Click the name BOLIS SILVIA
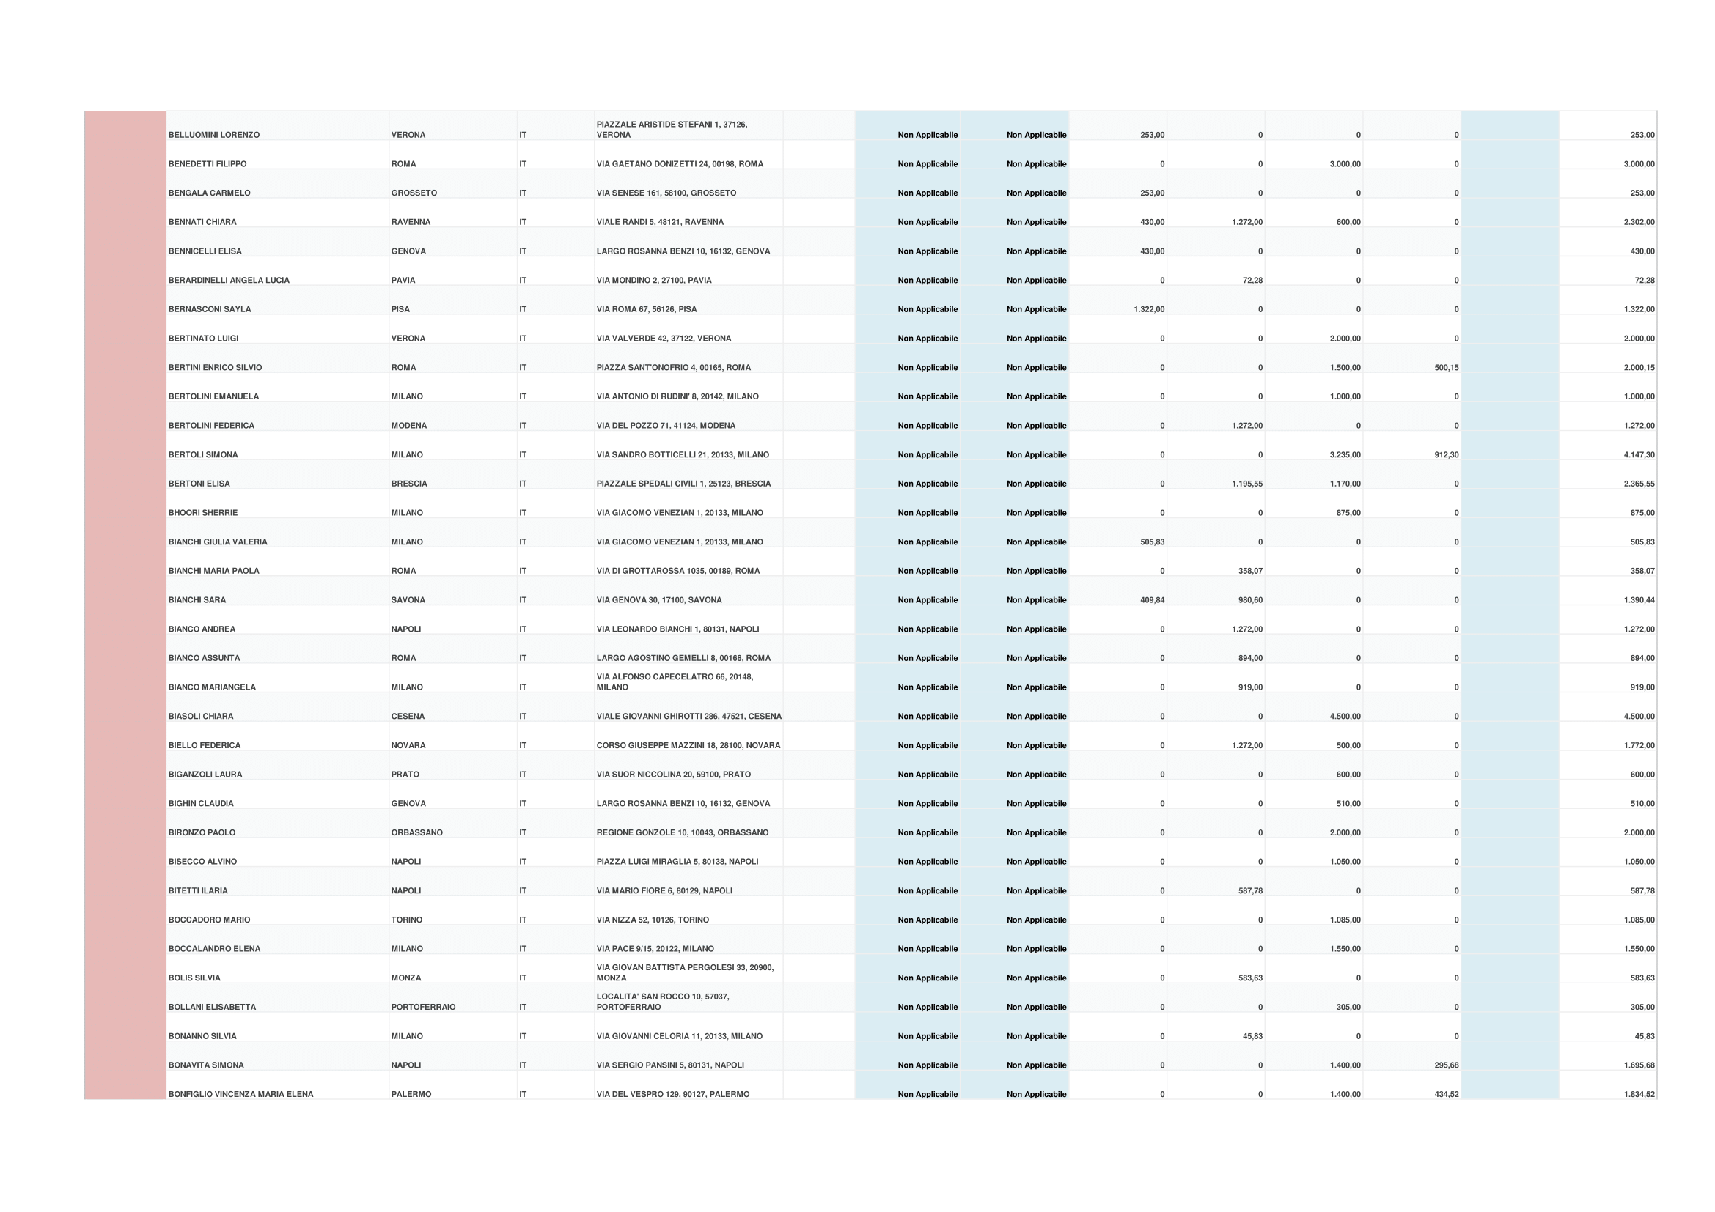Image resolution: width=1715 pixels, height=1212 pixels. click(x=194, y=979)
